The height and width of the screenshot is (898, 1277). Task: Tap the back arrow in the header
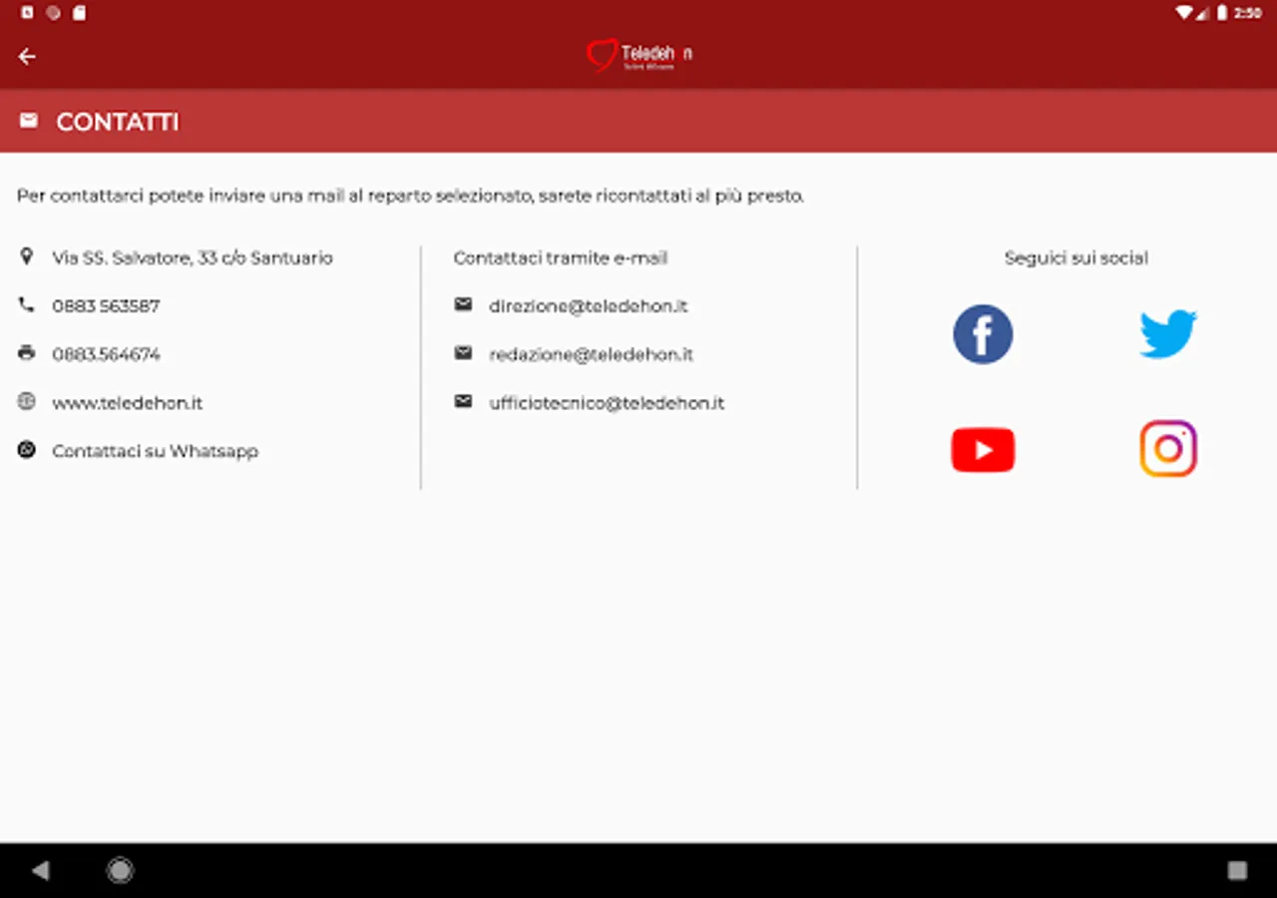(27, 57)
